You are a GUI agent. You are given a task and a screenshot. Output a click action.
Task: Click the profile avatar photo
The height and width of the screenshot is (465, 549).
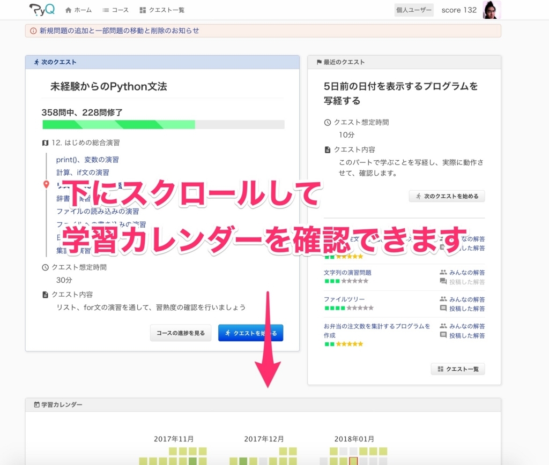pos(491,10)
